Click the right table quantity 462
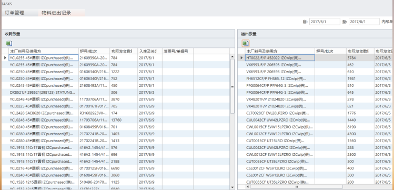Screen dimensions: 394x190 [360, 65]
